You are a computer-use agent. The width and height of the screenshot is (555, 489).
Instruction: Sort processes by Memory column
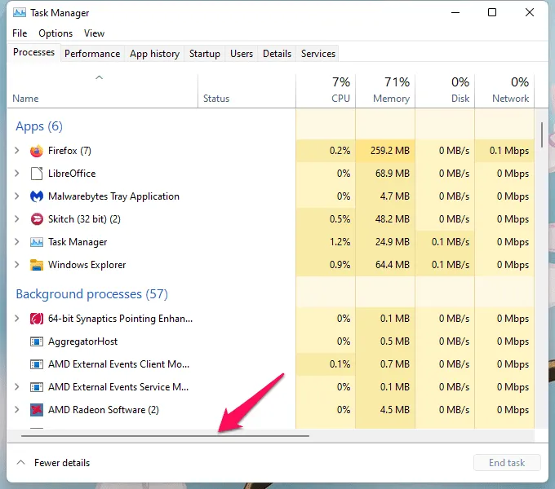point(385,90)
